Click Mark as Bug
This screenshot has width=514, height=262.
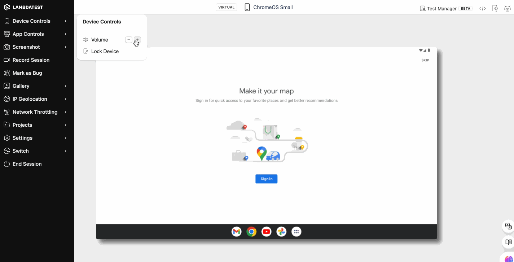pyautogui.click(x=27, y=73)
